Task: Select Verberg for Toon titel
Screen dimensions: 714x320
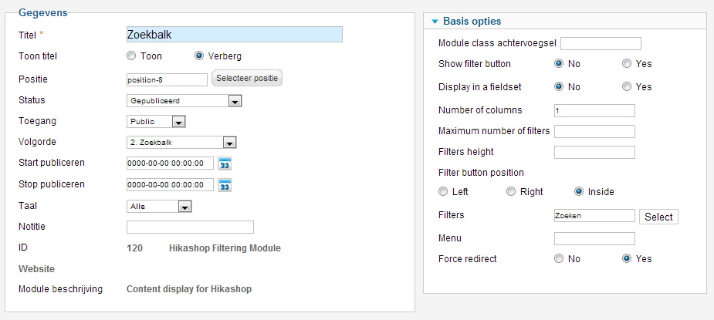Action: point(199,56)
